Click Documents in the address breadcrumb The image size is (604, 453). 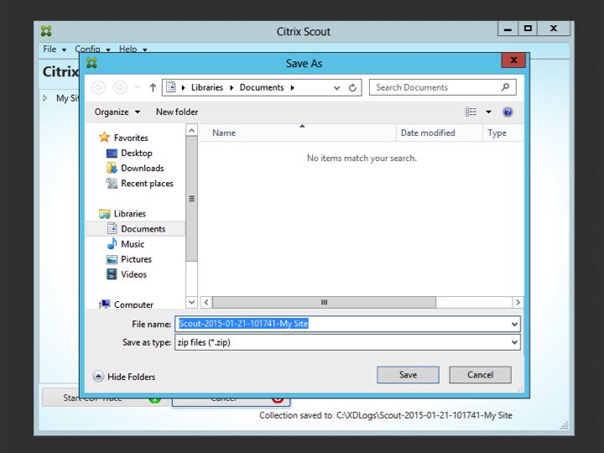(262, 87)
